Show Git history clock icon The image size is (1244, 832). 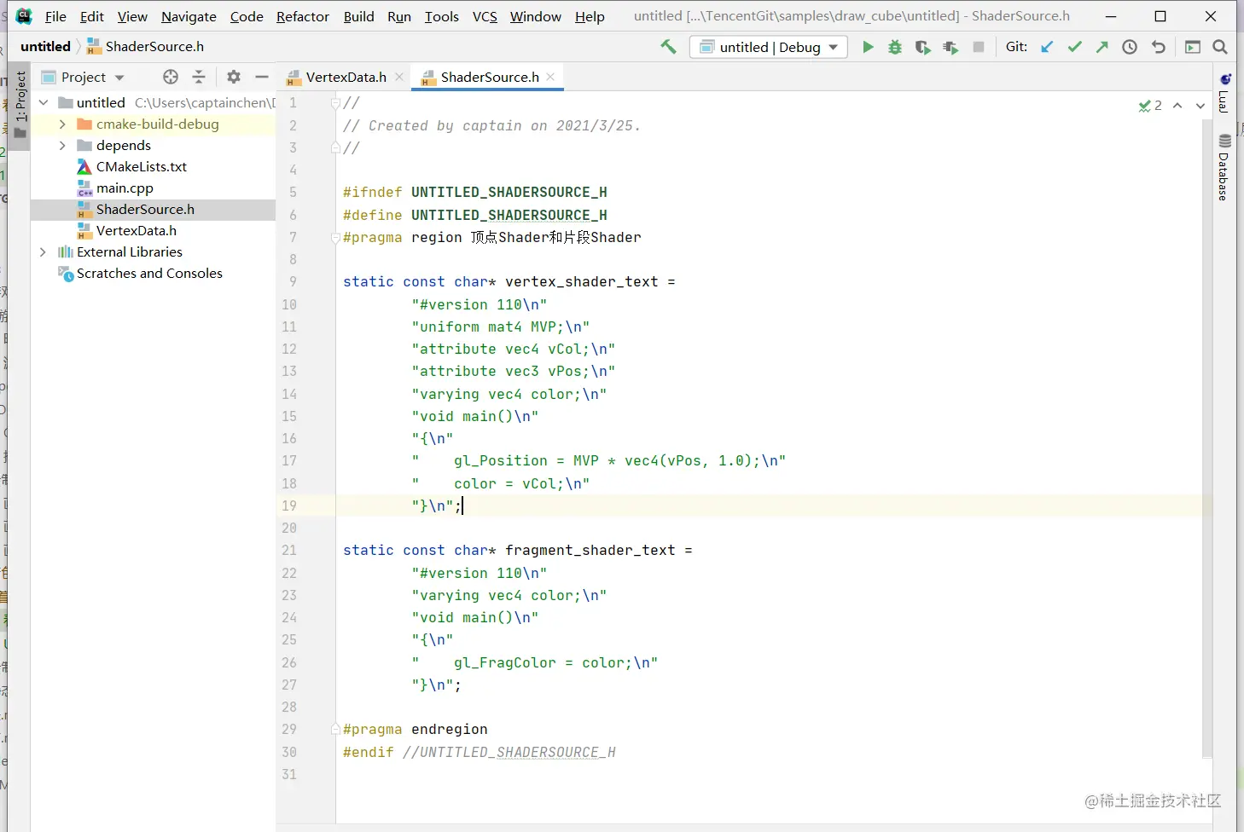(1130, 47)
